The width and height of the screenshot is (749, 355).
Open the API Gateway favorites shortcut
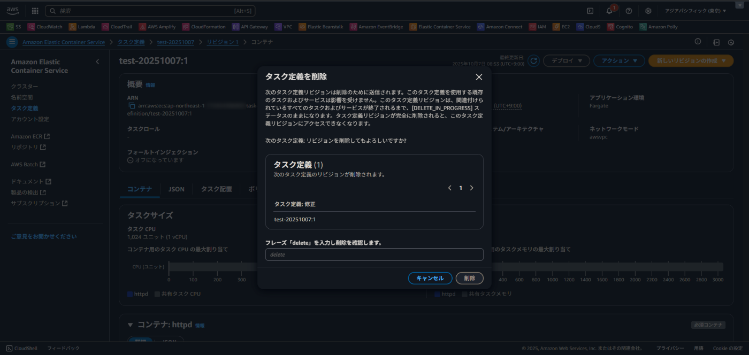(250, 27)
